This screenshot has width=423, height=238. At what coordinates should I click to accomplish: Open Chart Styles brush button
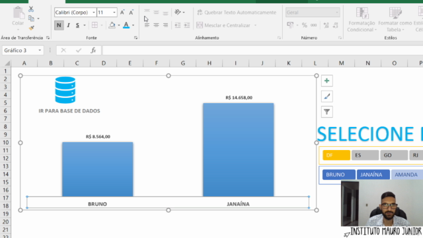(327, 97)
